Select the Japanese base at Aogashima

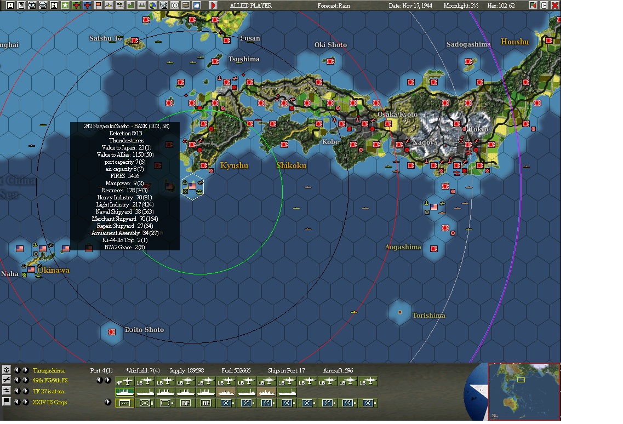click(434, 249)
